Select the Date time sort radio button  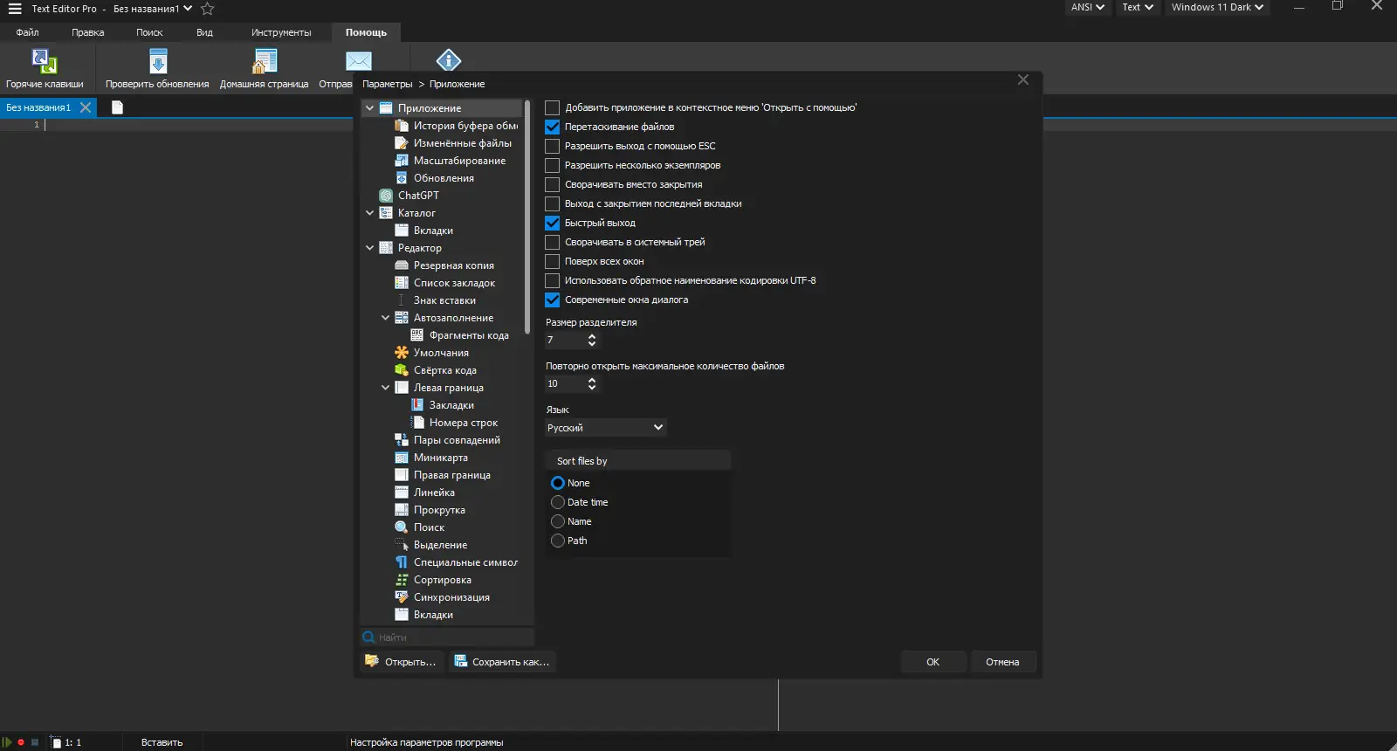(x=558, y=502)
